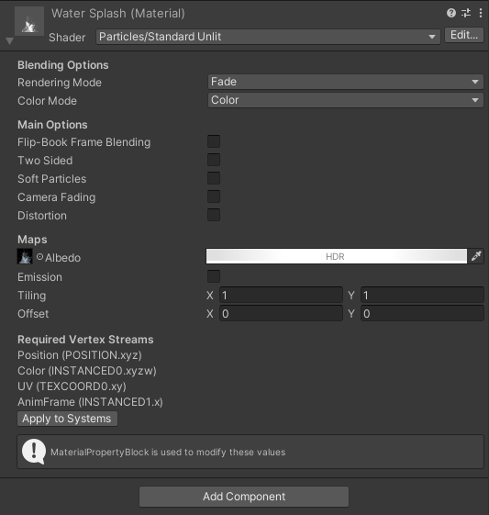Click the Albedo label
This screenshot has width=489, height=515.
coord(63,258)
